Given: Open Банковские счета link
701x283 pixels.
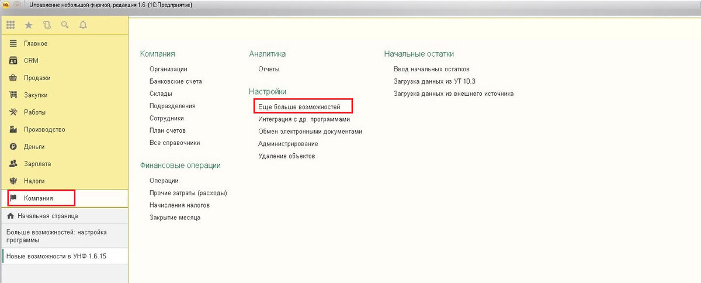Looking at the screenshot, I should click(175, 81).
